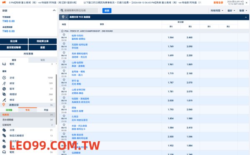Image resolution: width=250 pixels, height=155 pixels.
Task: Open the 最愛 favorites button
Action: [x=42, y=47]
